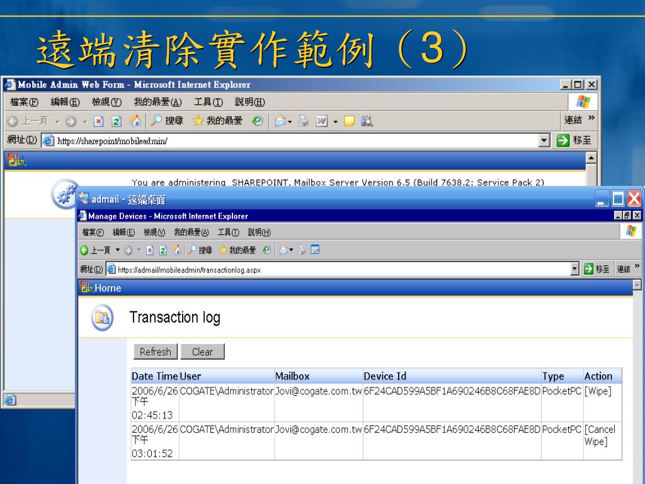
Task: Click scroll up arrow in Mobile Admin window
Action: coord(591,158)
